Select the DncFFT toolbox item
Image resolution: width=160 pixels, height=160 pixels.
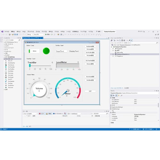(x=10, y=79)
